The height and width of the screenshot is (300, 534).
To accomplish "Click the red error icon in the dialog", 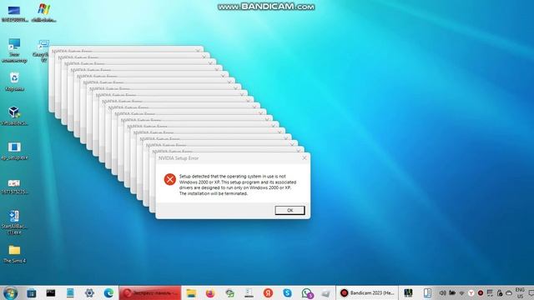I will 170,179.
